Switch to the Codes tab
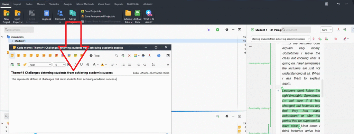 pos(29,4)
